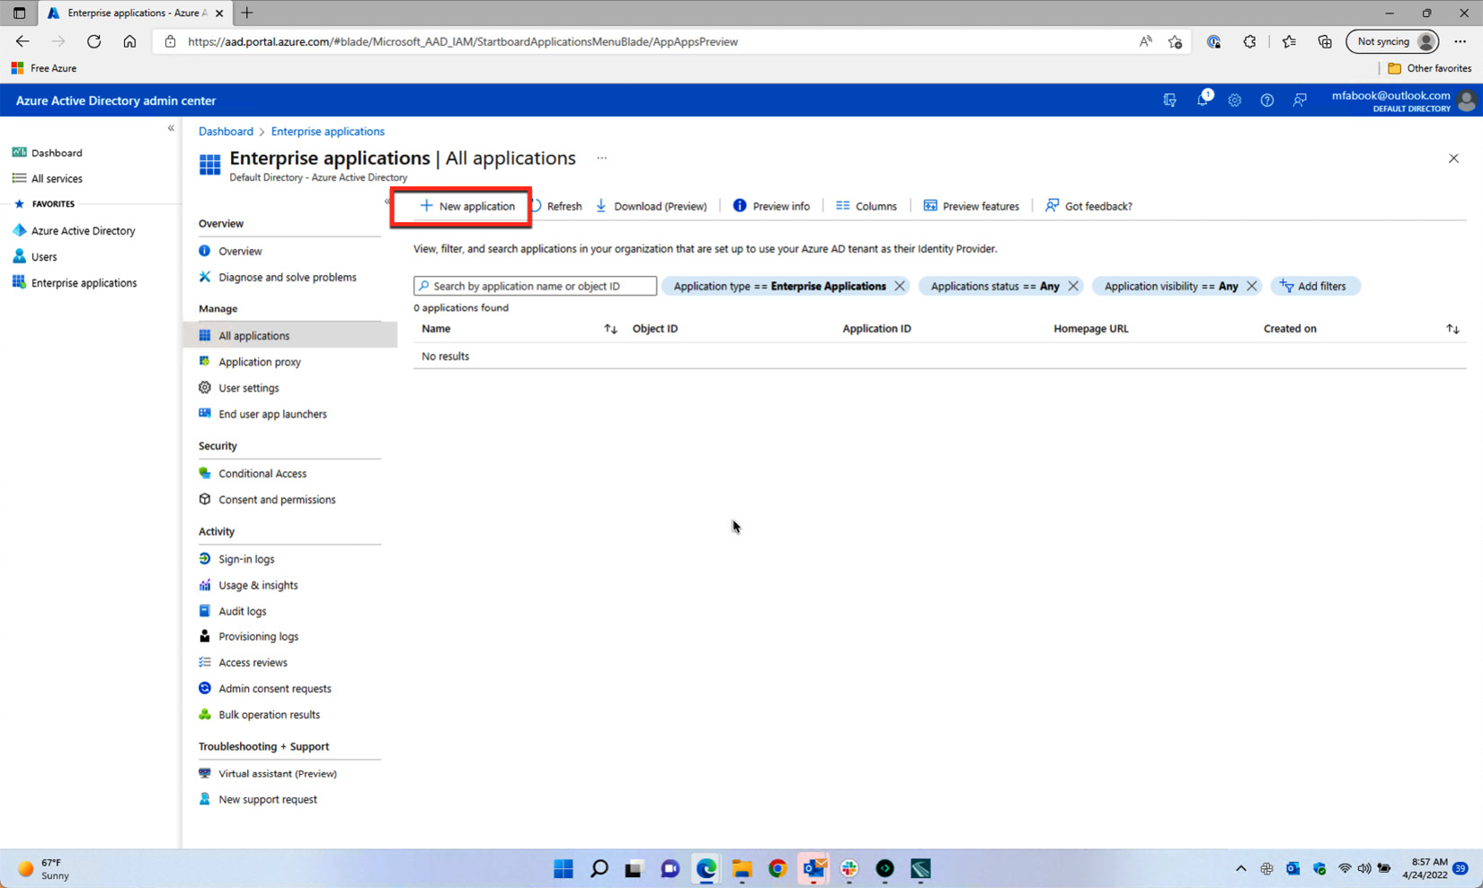Click Got feedback?
Viewport: 1483px width, 888px height.
1088,206
